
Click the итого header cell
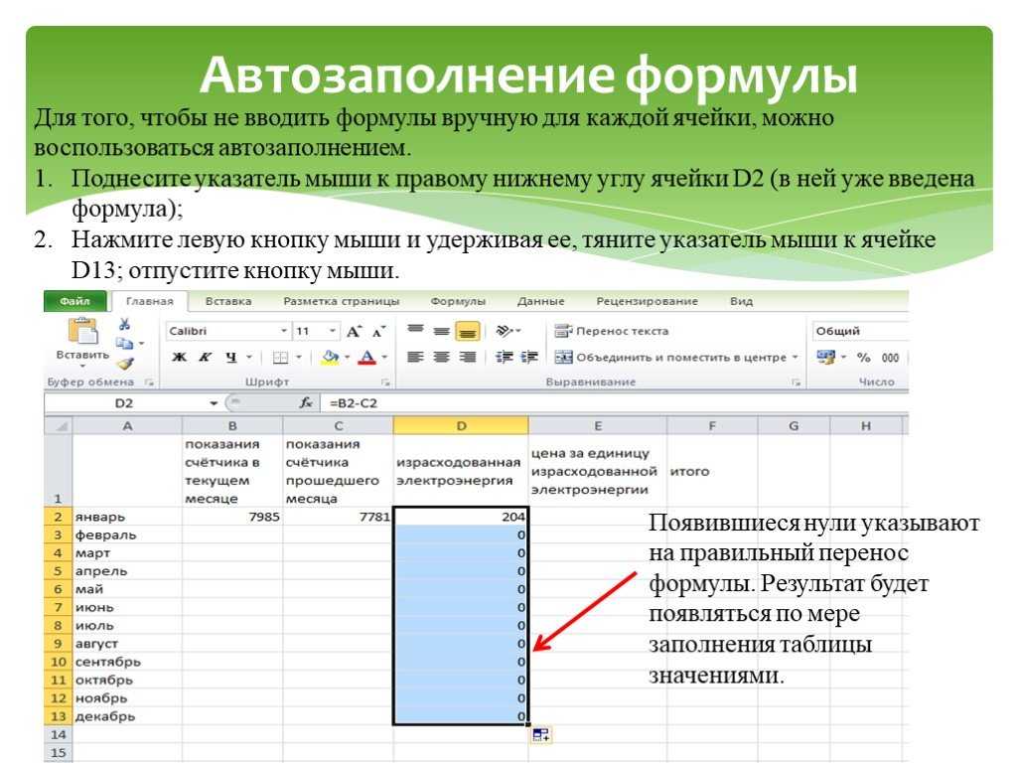click(x=711, y=471)
